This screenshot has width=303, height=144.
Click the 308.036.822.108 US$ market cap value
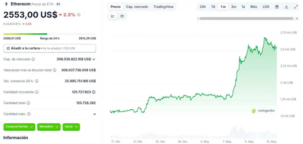(74, 59)
